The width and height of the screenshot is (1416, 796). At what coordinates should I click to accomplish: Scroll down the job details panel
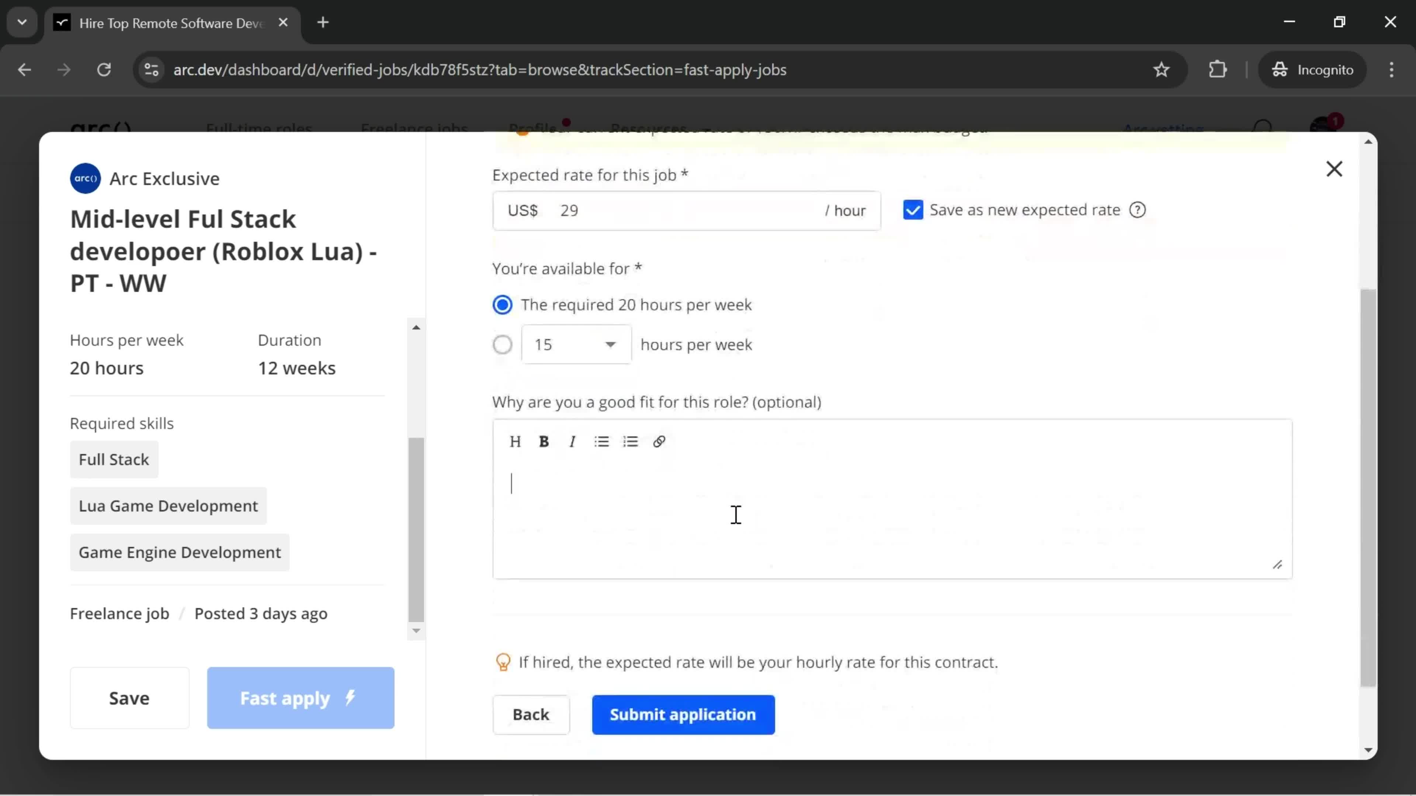[416, 631]
